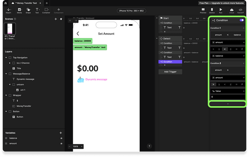Add a new variable

[x=61, y=133]
